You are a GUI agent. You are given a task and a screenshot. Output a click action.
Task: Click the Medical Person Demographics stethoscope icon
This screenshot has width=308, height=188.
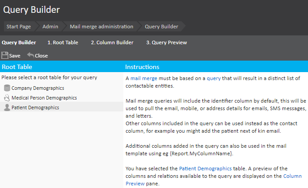point(7,98)
